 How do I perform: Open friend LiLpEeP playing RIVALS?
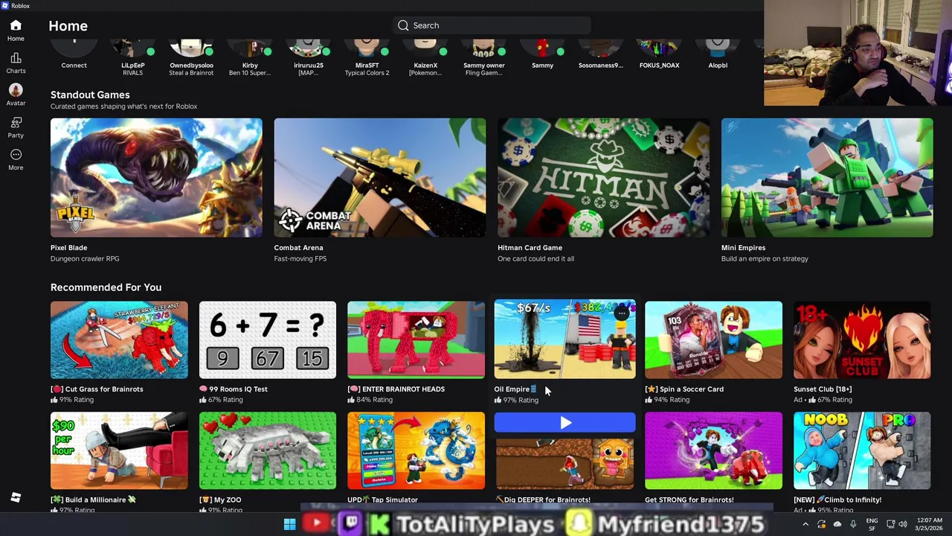(x=132, y=58)
